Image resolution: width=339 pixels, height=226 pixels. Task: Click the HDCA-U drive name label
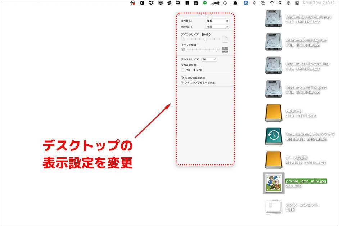(294, 111)
